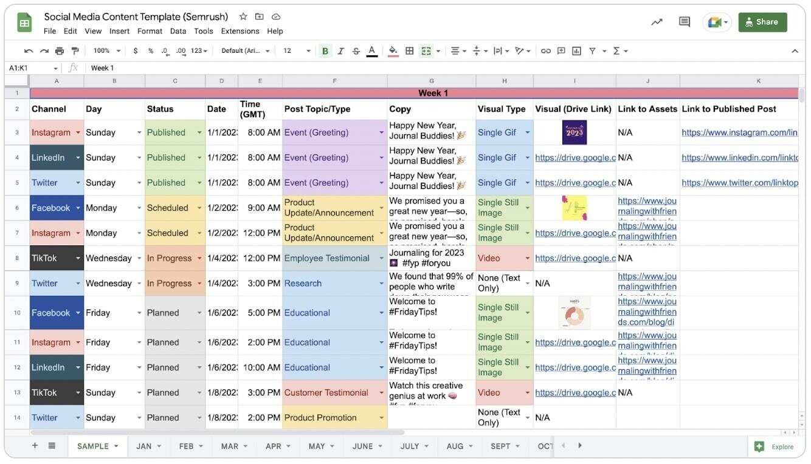
Task: Switch to the FEB sheet tab
Action: tap(187, 446)
